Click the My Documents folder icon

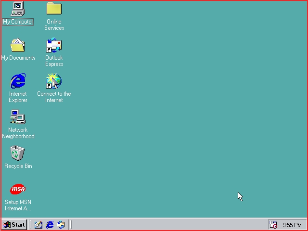(18, 46)
